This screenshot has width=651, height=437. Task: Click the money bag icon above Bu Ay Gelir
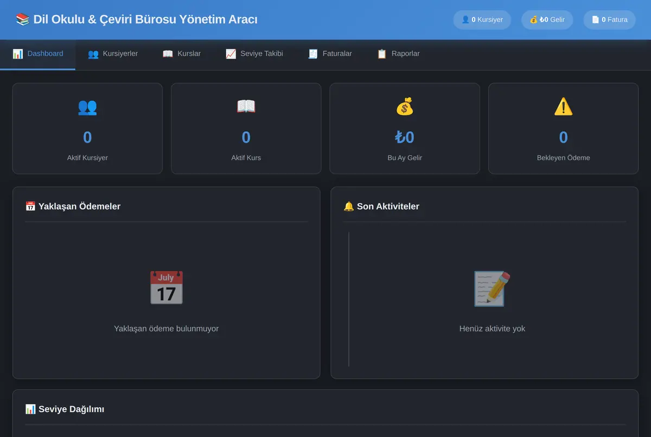pyautogui.click(x=405, y=107)
